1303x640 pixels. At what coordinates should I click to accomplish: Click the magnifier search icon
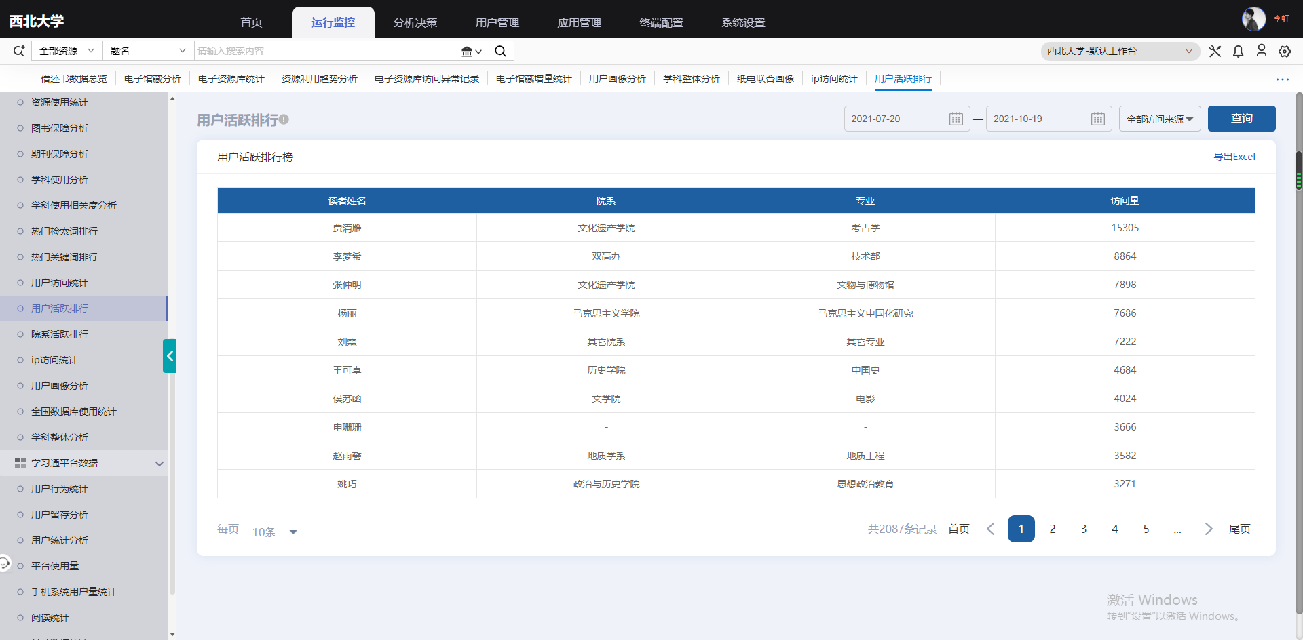pyautogui.click(x=500, y=51)
